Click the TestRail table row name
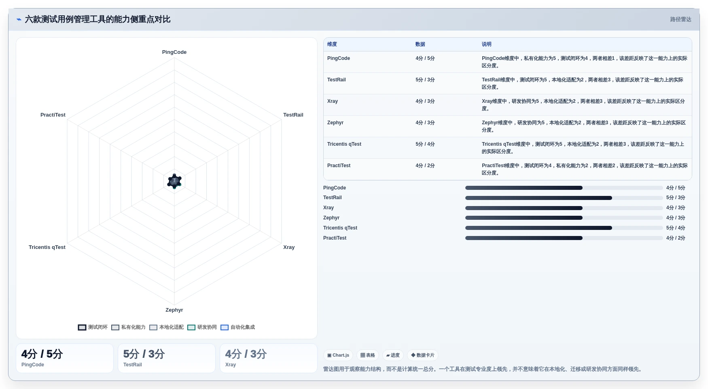 coord(337,80)
